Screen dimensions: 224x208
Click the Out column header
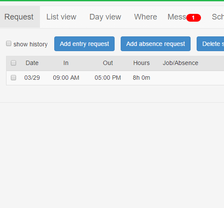point(108,63)
